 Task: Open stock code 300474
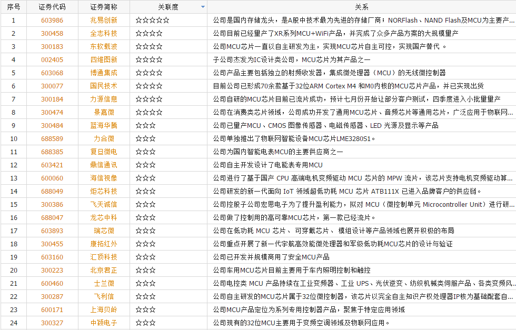pyautogui.click(x=52, y=112)
